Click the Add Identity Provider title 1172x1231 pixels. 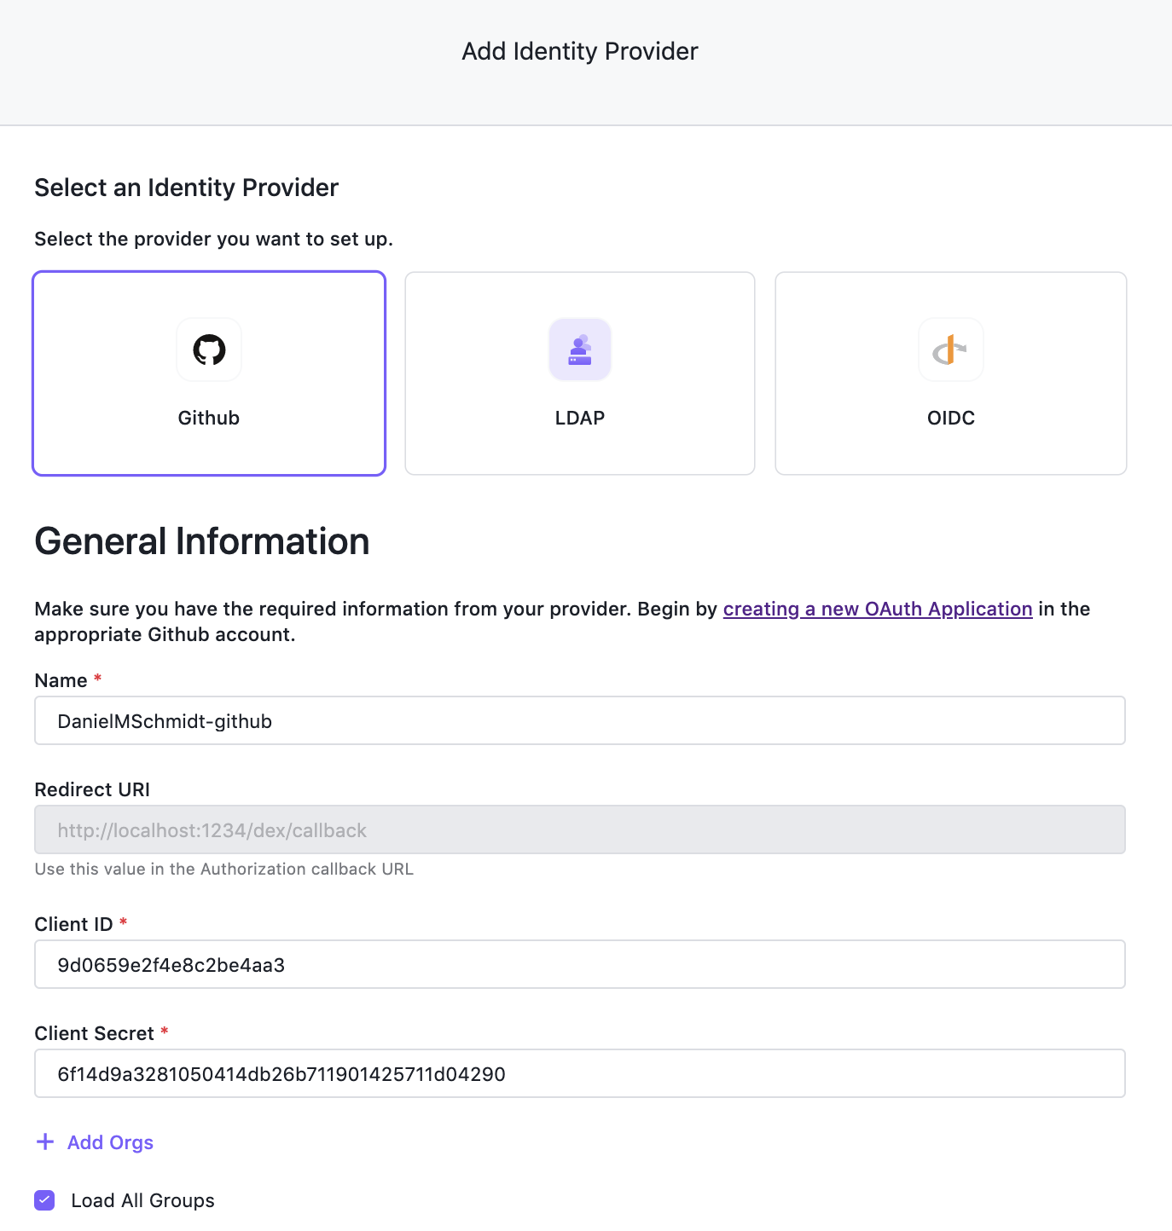580,51
